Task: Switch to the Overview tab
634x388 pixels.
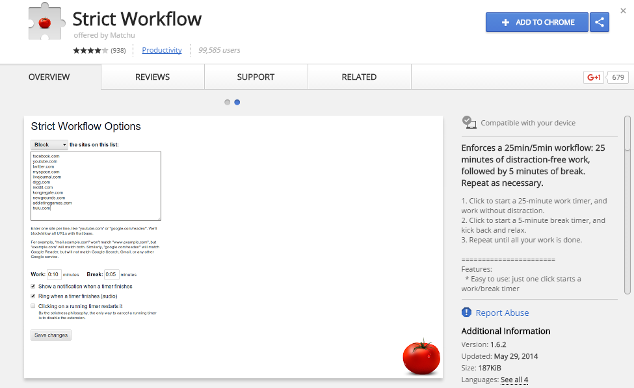Action: point(49,77)
